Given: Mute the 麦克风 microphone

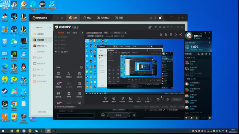Looking at the screenshot, I should click(139, 99).
